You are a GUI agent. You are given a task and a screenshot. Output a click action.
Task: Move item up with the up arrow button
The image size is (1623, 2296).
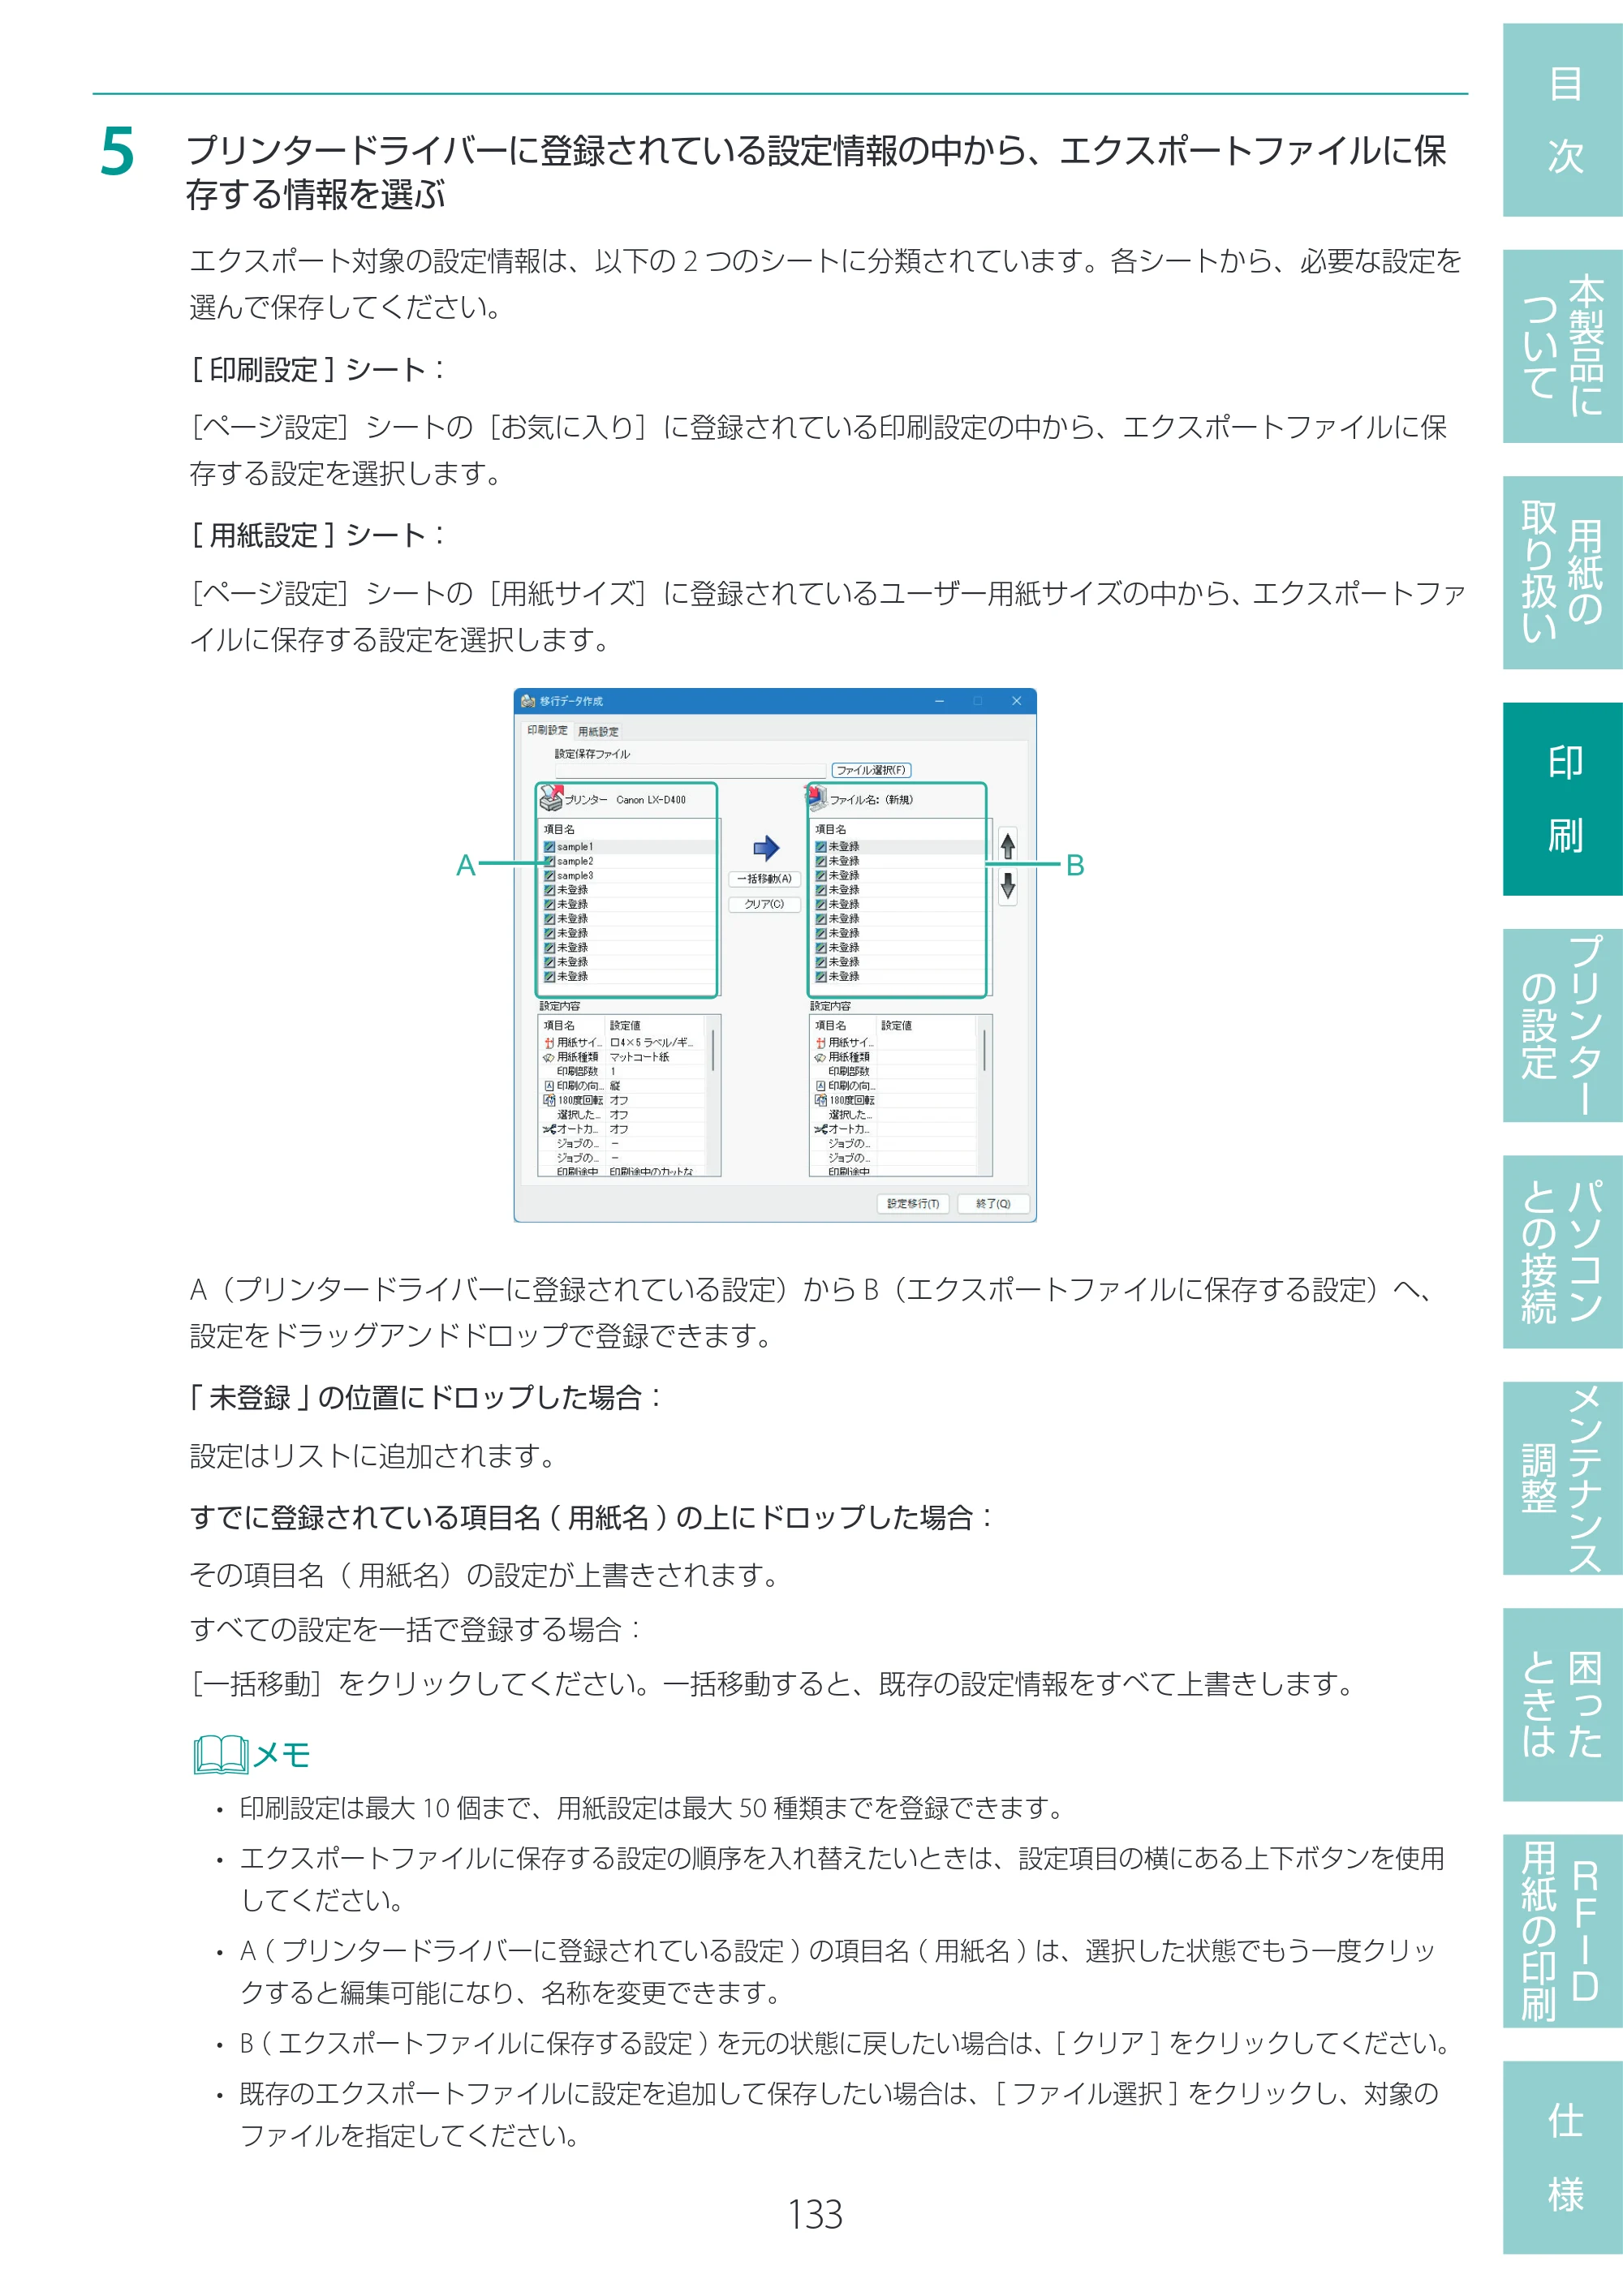click(1008, 846)
